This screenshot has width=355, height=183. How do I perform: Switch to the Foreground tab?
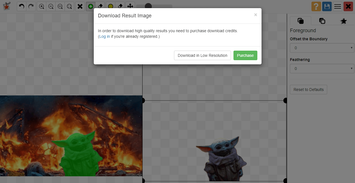pos(301,21)
